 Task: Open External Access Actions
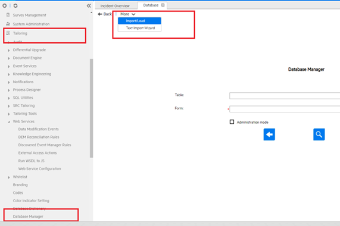coord(38,153)
